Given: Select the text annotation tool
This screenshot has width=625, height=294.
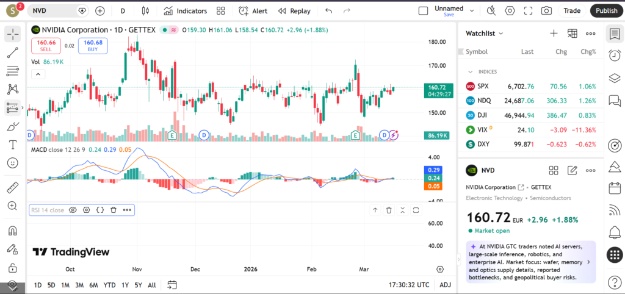Looking at the screenshot, I should 12,145.
